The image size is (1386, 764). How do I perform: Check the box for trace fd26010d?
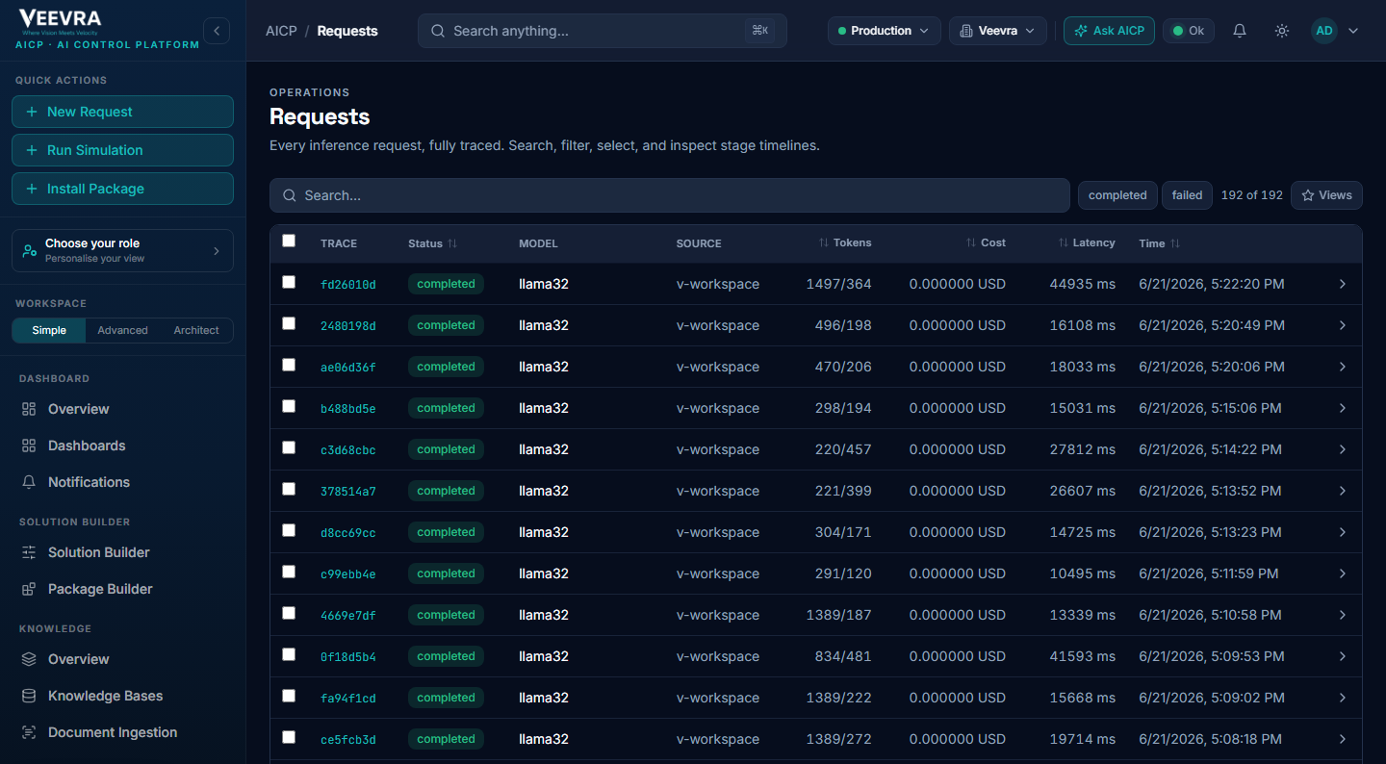point(289,282)
